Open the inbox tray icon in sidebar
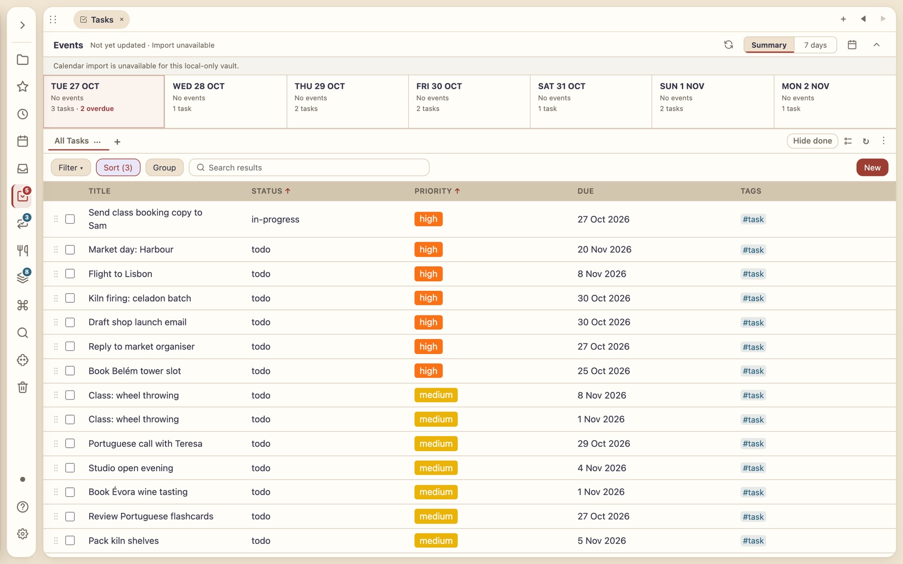Image resolution: width=903 pixels, height=564 pixels. (x=23, y=169)
